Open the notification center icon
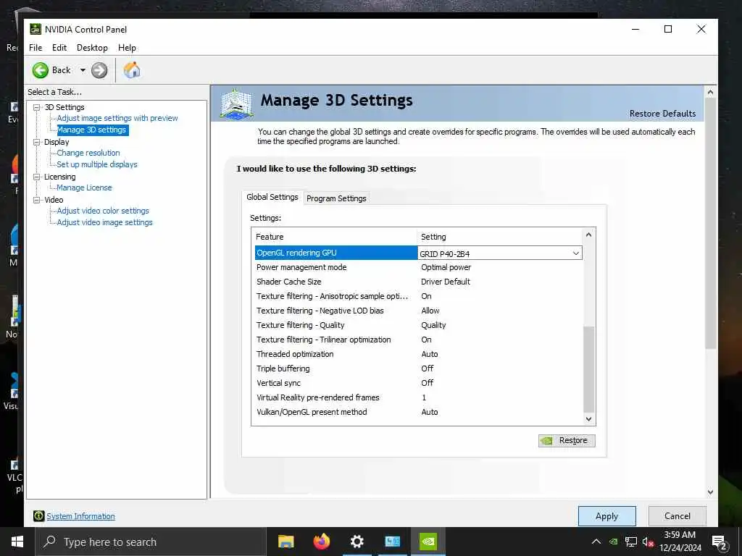The height and width of the screenshot is (556, 742). (720, 542)
